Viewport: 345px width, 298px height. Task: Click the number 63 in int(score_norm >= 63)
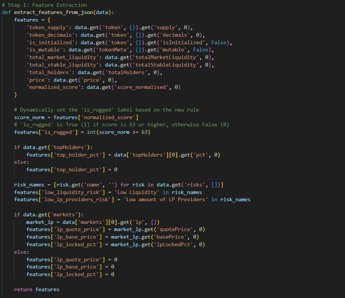click(x=145, y=132)
